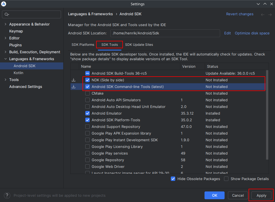The image size is (275, 202).
Task: Expand the Editor section
Action: [x=6, y=38]
